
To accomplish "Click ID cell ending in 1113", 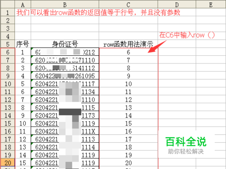I will 65,139.
